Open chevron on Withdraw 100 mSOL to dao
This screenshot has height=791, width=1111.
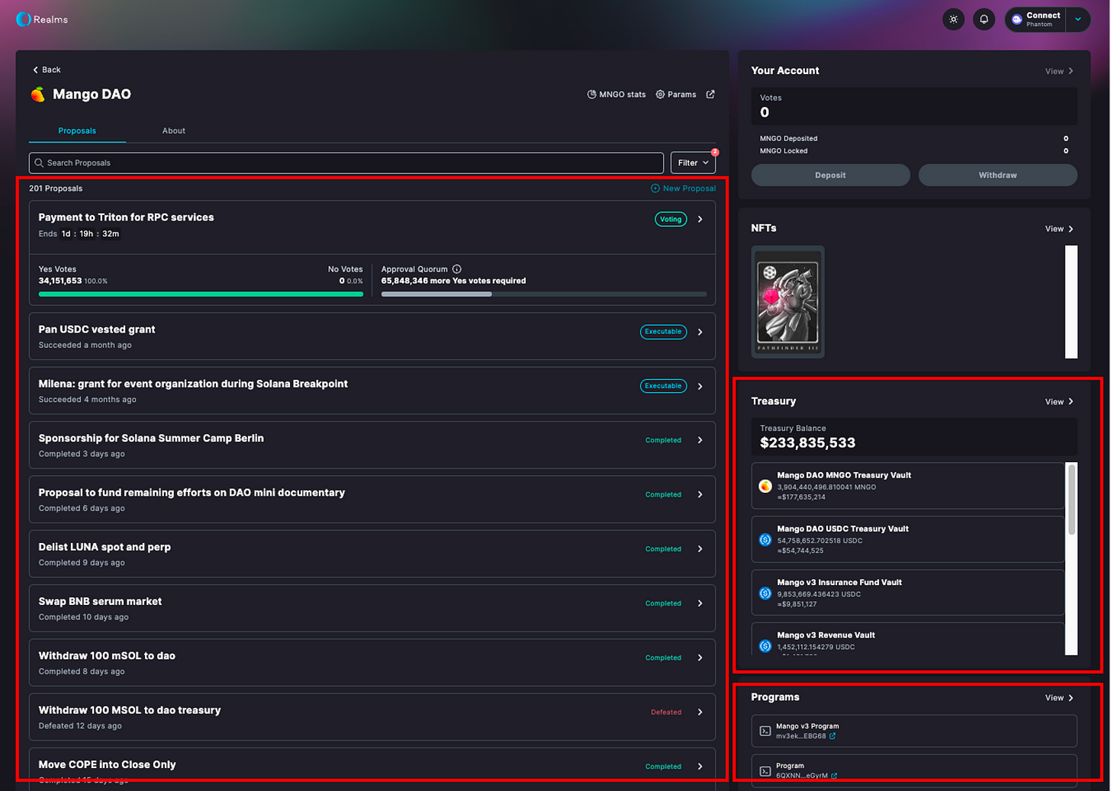point(700,658)
